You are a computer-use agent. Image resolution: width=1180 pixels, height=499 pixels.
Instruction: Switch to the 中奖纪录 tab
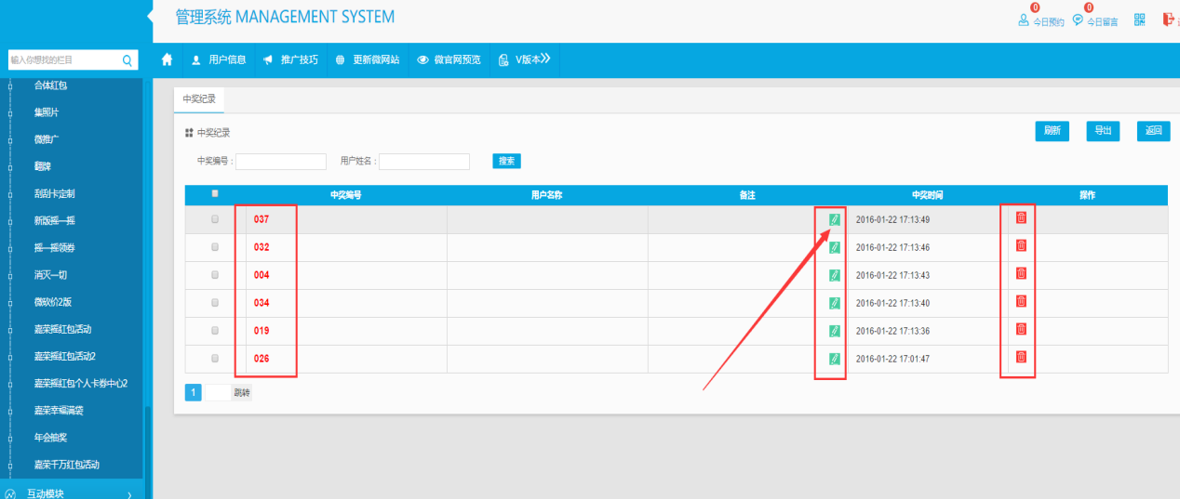point(198,99)
